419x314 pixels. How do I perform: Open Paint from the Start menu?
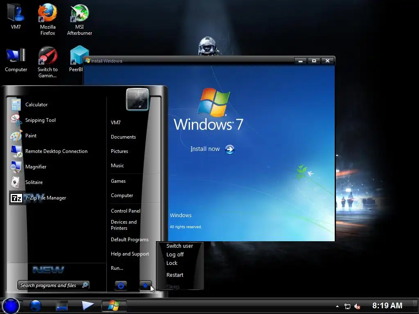point(31,136)
